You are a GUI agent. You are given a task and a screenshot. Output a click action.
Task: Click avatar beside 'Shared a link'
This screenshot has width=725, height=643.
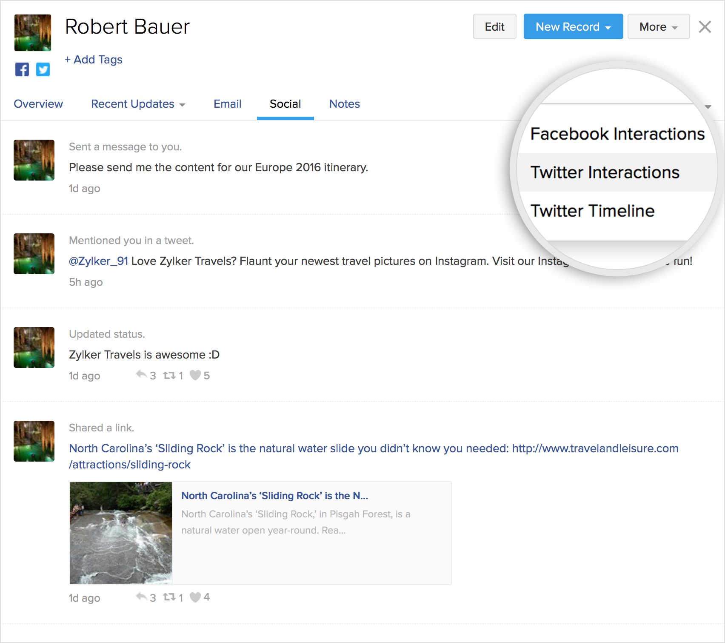tap(34, 441)
